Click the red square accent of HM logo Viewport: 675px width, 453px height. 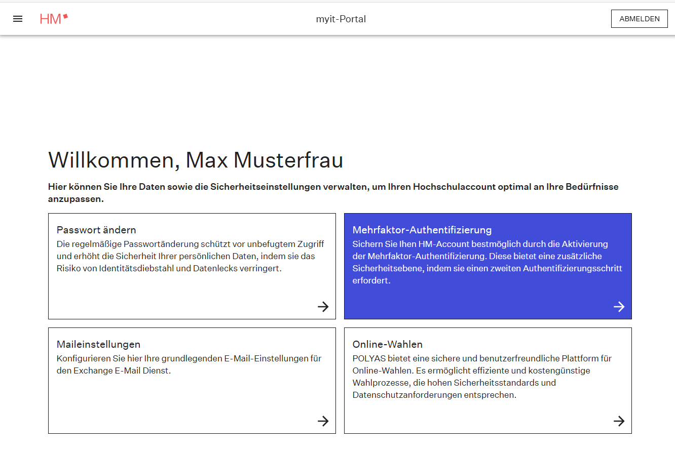click(65, 16)
